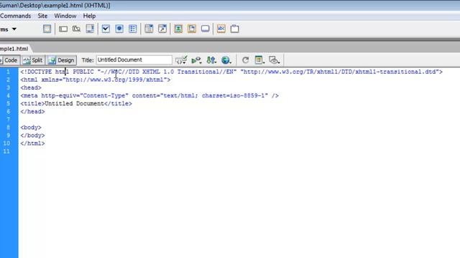Open the Validate Markup menu
The width and height of the screenshot is (460, 258).
coord(196,60)
